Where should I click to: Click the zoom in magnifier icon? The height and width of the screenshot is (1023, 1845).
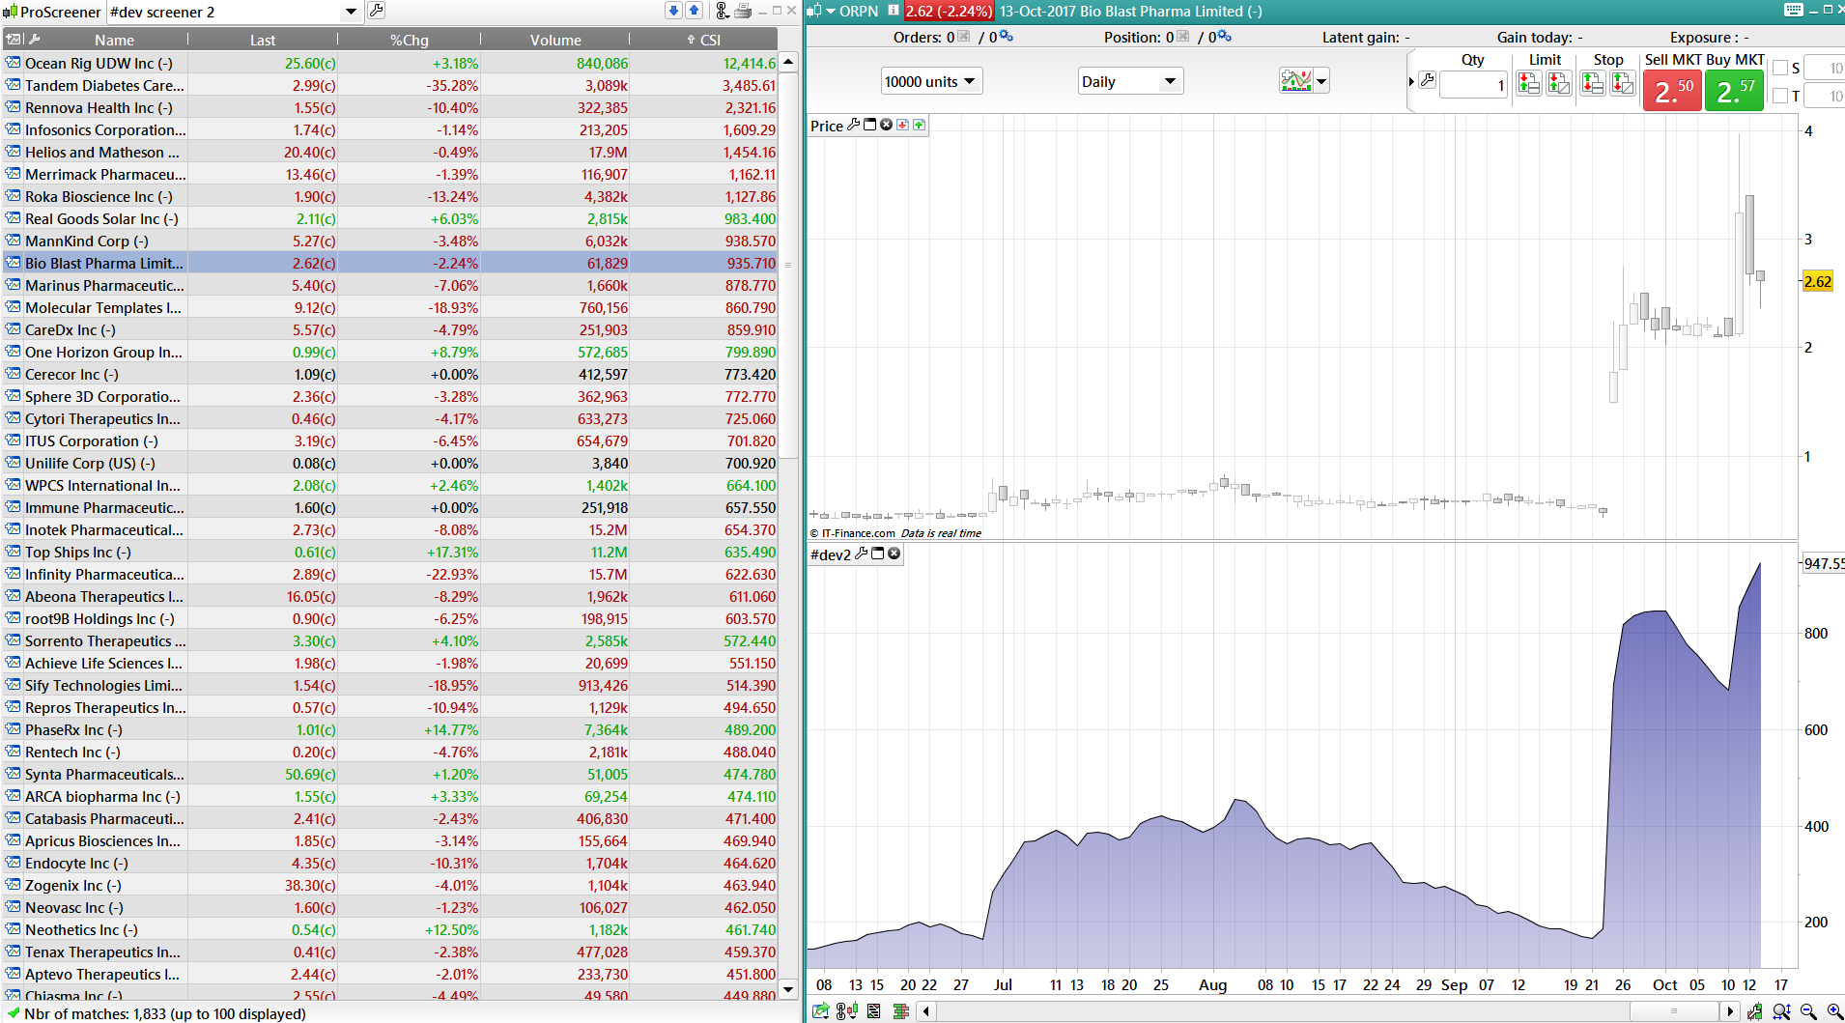pyautogui.click(x=1834, y=1011)
